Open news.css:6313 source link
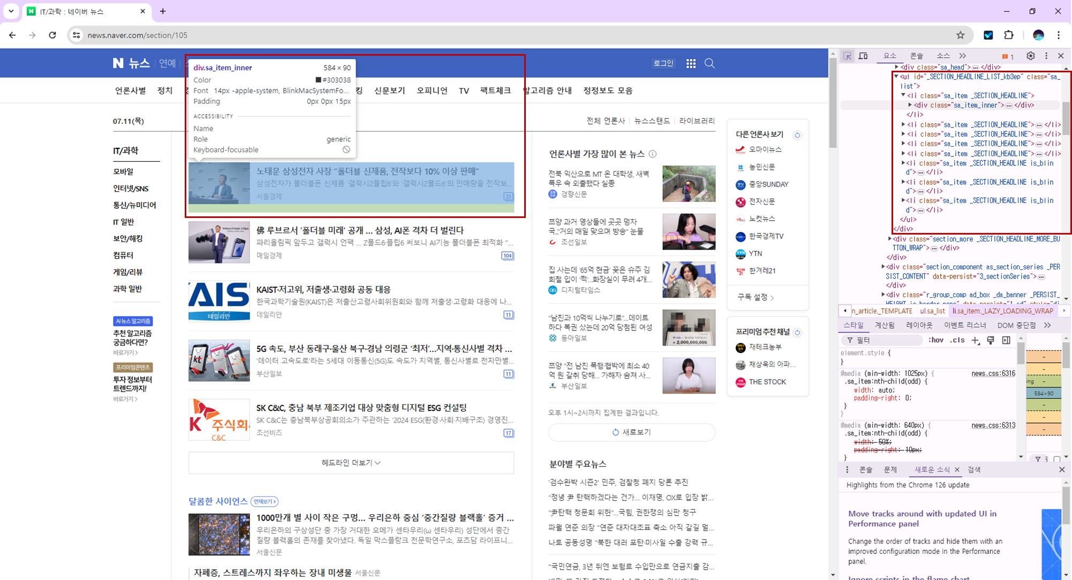This screenshot has width=1072, height=580. [x=993, y=425]
